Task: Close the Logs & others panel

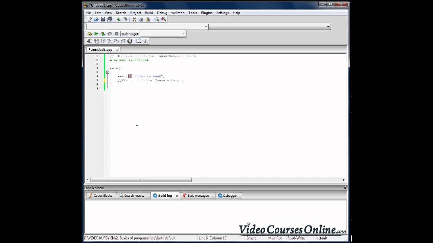Action: 345,188
